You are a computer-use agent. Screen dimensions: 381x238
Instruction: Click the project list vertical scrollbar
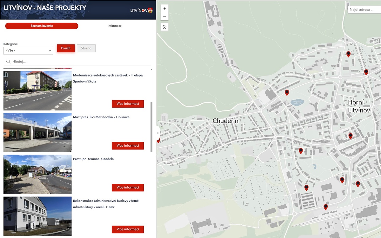coord(151,127)
